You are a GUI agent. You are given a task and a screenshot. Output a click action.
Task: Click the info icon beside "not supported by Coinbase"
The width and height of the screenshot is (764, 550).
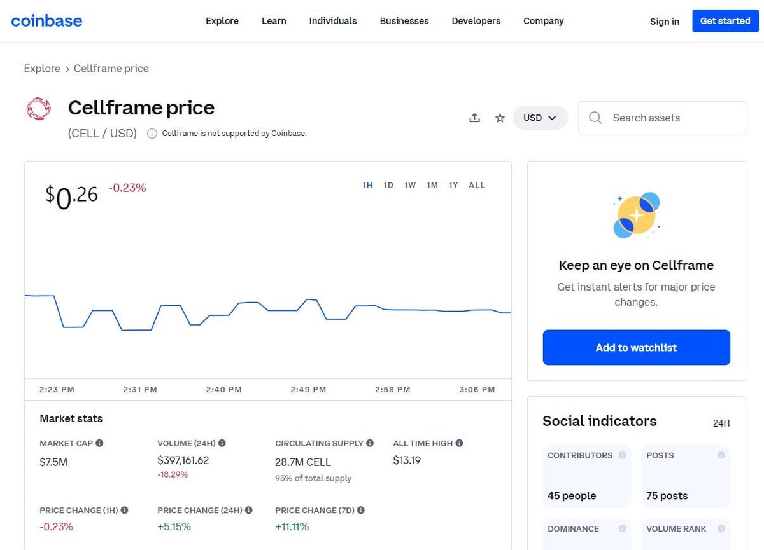click(x=152, y=134)
